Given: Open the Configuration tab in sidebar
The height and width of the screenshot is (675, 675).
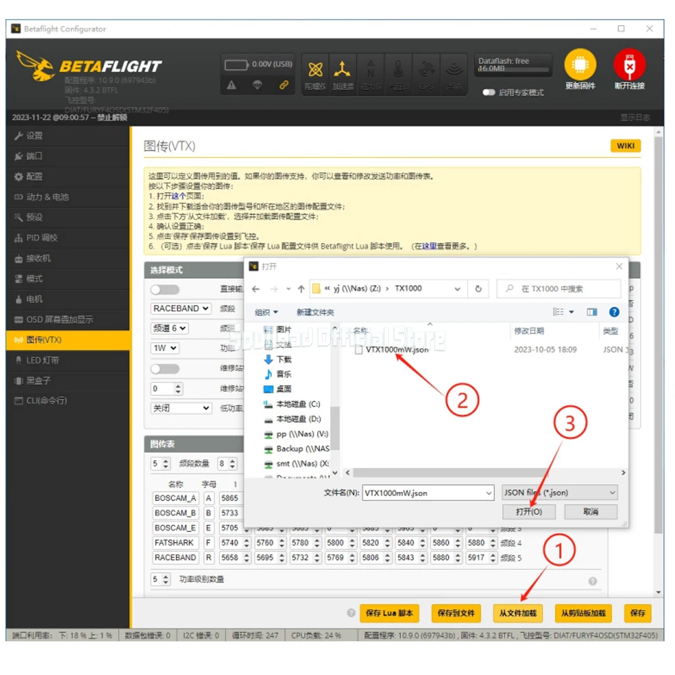Looking at the screenshot, I should pyautogui.click(x=67, y=176).
